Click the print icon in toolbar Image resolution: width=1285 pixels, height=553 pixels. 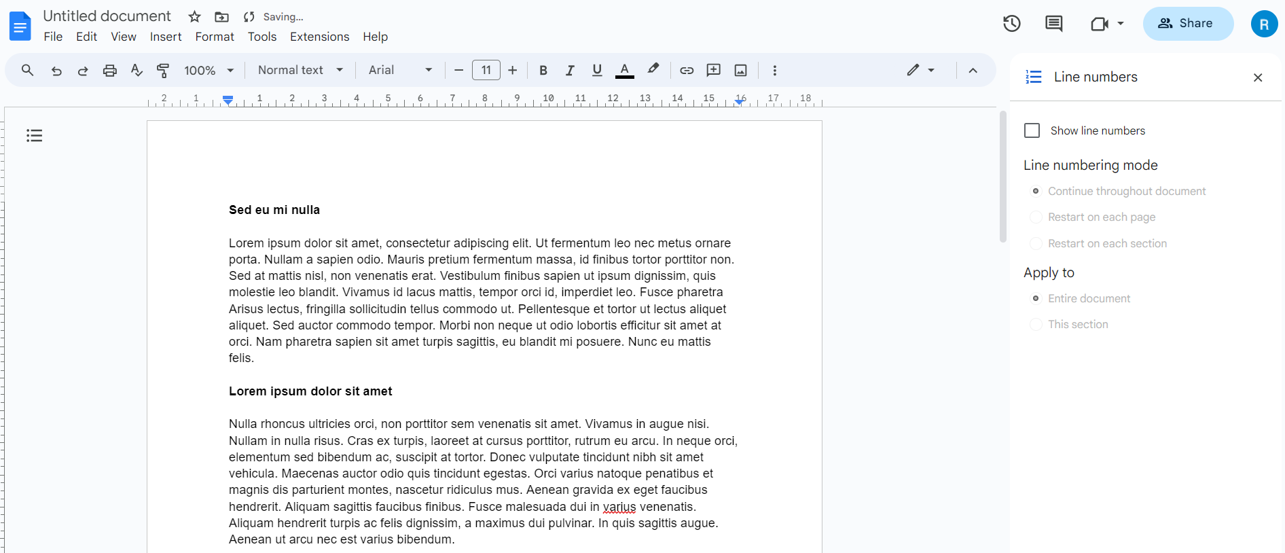tap(110, 70)
